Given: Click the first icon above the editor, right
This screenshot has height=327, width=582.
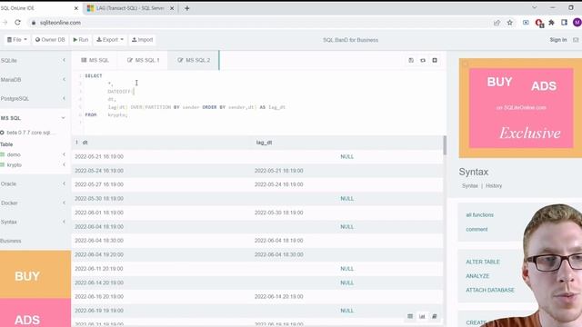Looking at the screenshot, I should tap(411, 60).
